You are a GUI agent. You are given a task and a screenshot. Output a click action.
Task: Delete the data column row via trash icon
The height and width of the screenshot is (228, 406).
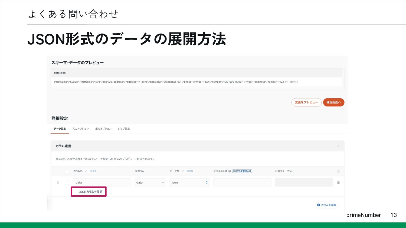point(338,182)
